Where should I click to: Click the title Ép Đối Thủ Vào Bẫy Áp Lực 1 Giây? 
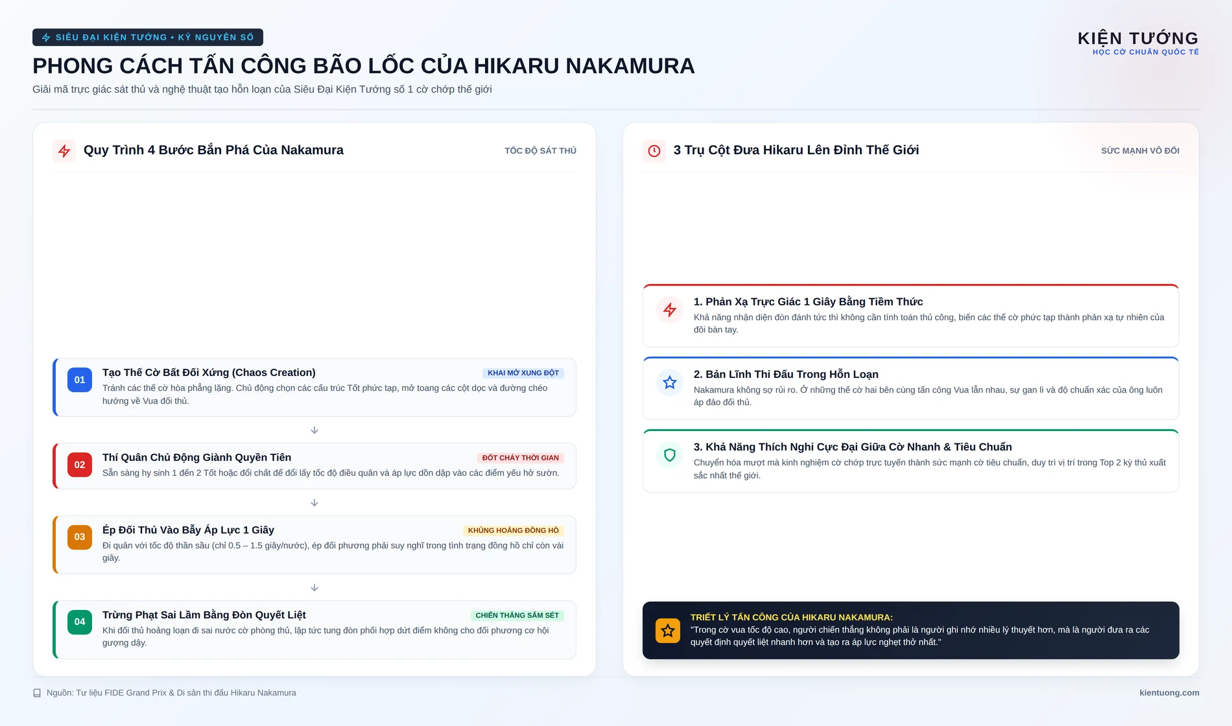tap(188, 530)
